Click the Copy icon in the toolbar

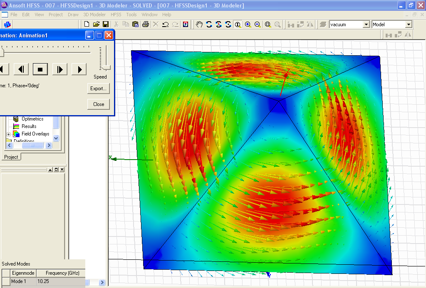pos(126,25)
